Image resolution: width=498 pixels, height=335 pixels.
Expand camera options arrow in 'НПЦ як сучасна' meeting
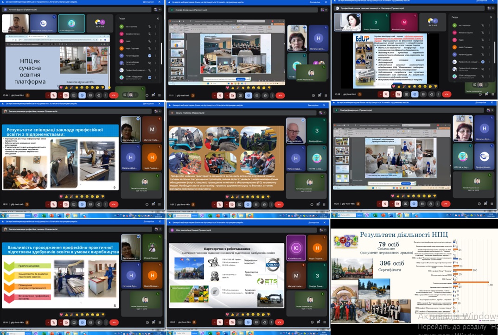(x=59, y=95)
